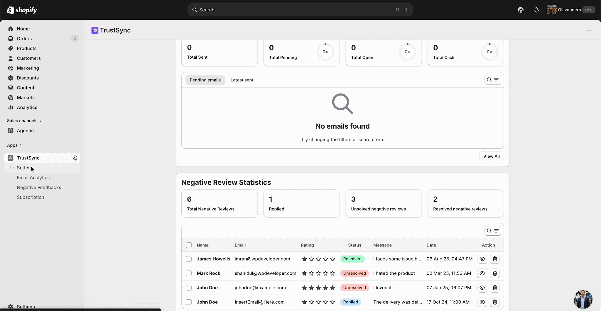Check the James Howells row checkbox
This screenshot has width=601, height=311.
[189, 259]
